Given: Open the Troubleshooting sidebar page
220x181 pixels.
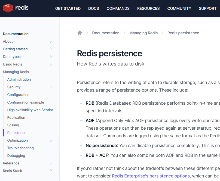Looking at the screenshot, I should [20, 148].
